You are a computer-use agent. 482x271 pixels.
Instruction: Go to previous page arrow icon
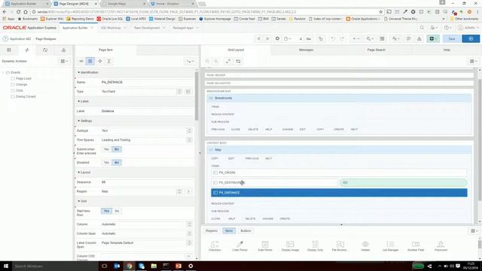coord(259,38)
